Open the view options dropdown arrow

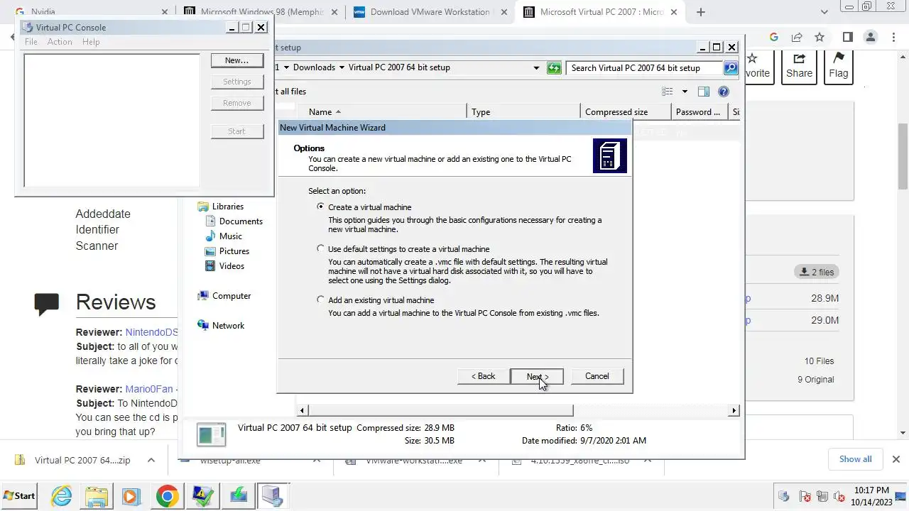pyautogui.click(x=685, y=92)
